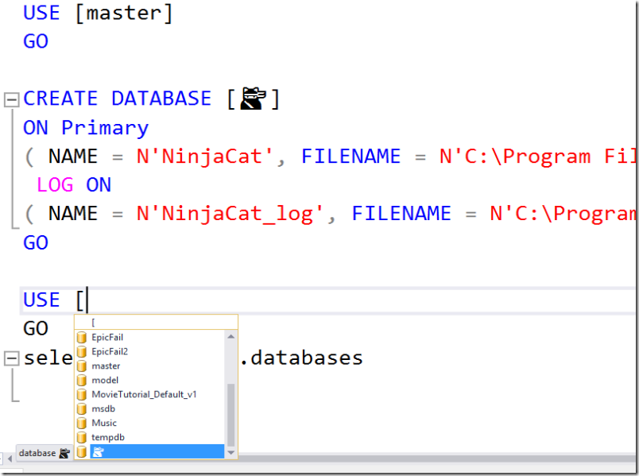Viewport: 639px width, 476px height.
Task: Click the .databases text in select line
Action: click(x=301, y=358)
